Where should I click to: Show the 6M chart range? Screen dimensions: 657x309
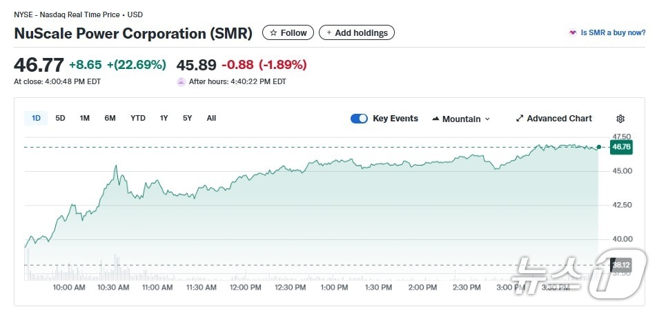[110, 118]
